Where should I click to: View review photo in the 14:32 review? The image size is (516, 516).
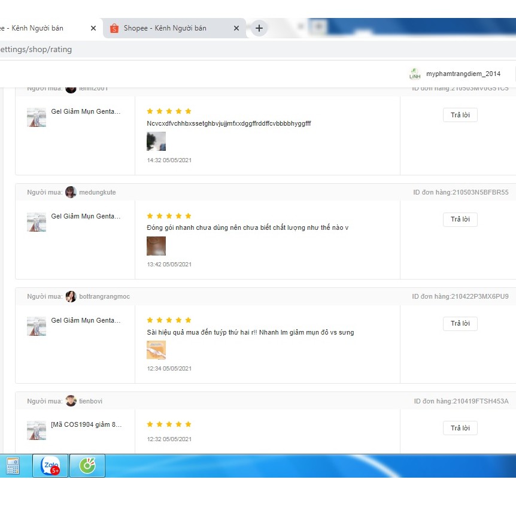(156, 141)
